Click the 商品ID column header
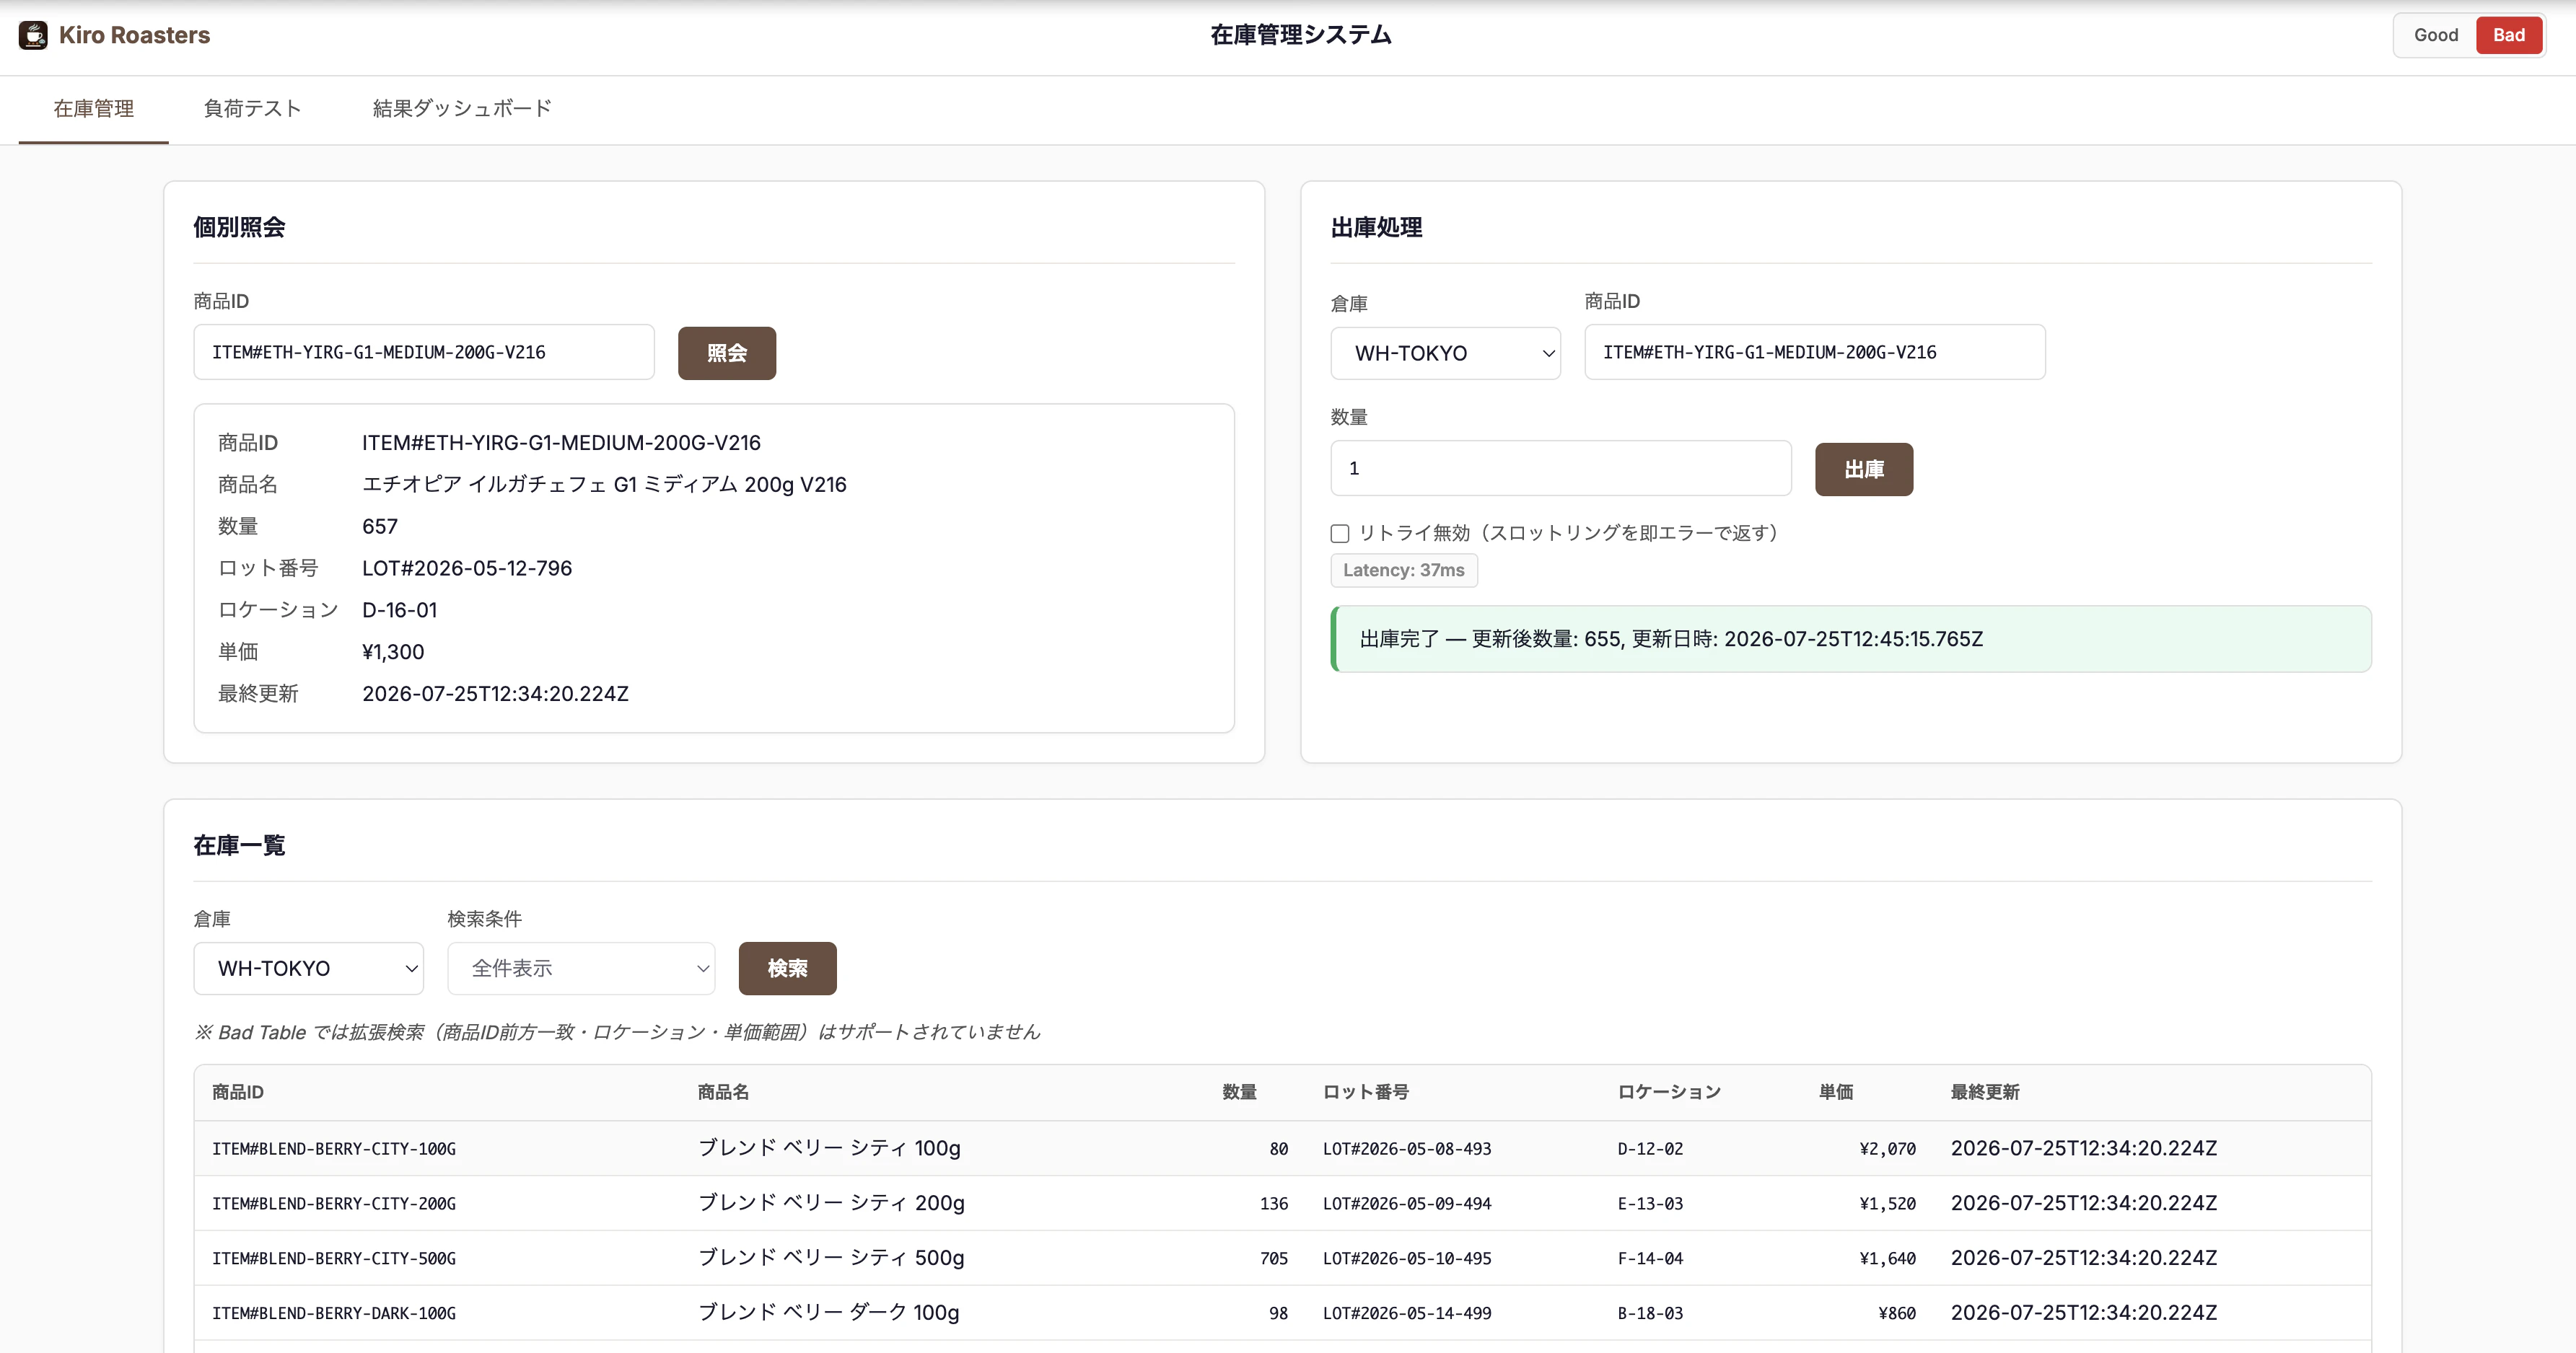The height and width of the screenshot is (1353, 2576). (x=238, y=1092)
